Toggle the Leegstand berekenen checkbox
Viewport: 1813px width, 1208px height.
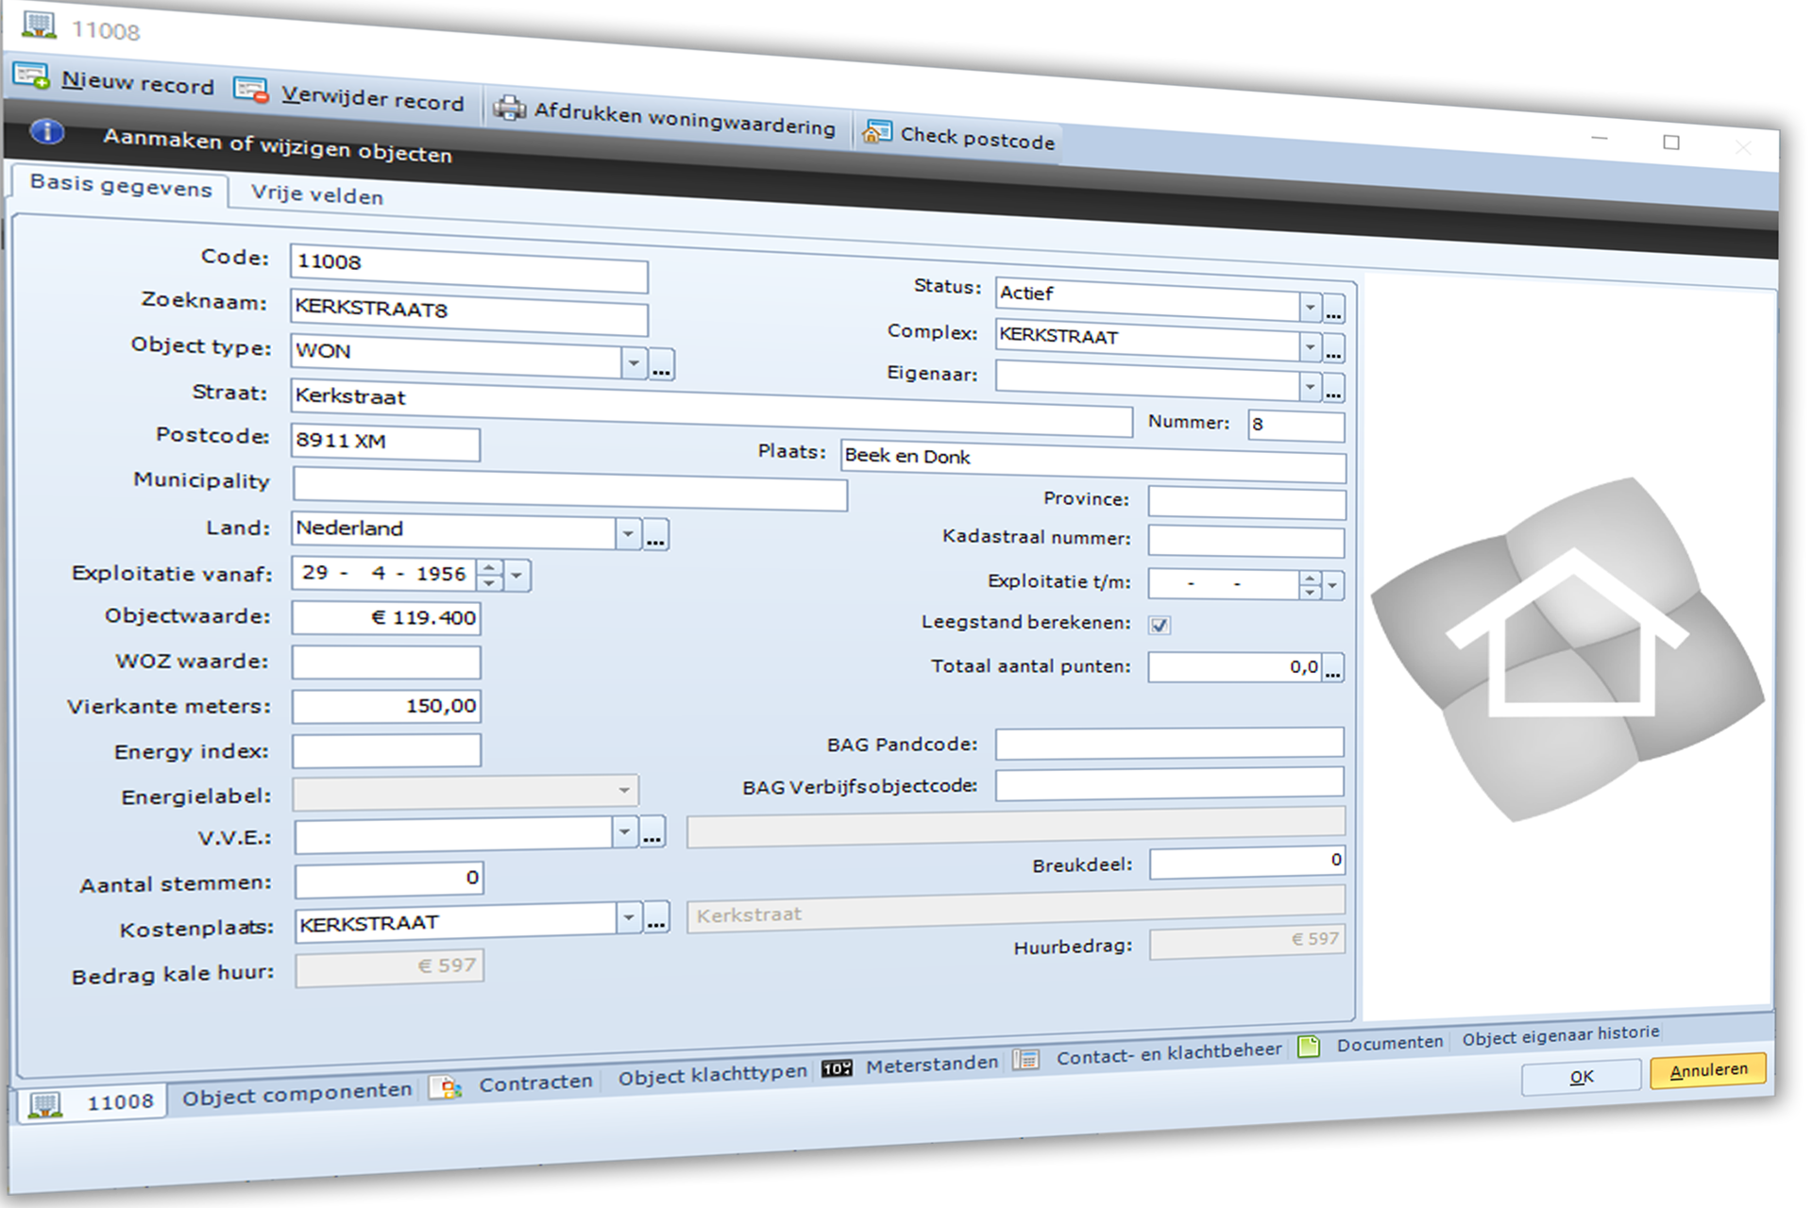coord(1160,625)
